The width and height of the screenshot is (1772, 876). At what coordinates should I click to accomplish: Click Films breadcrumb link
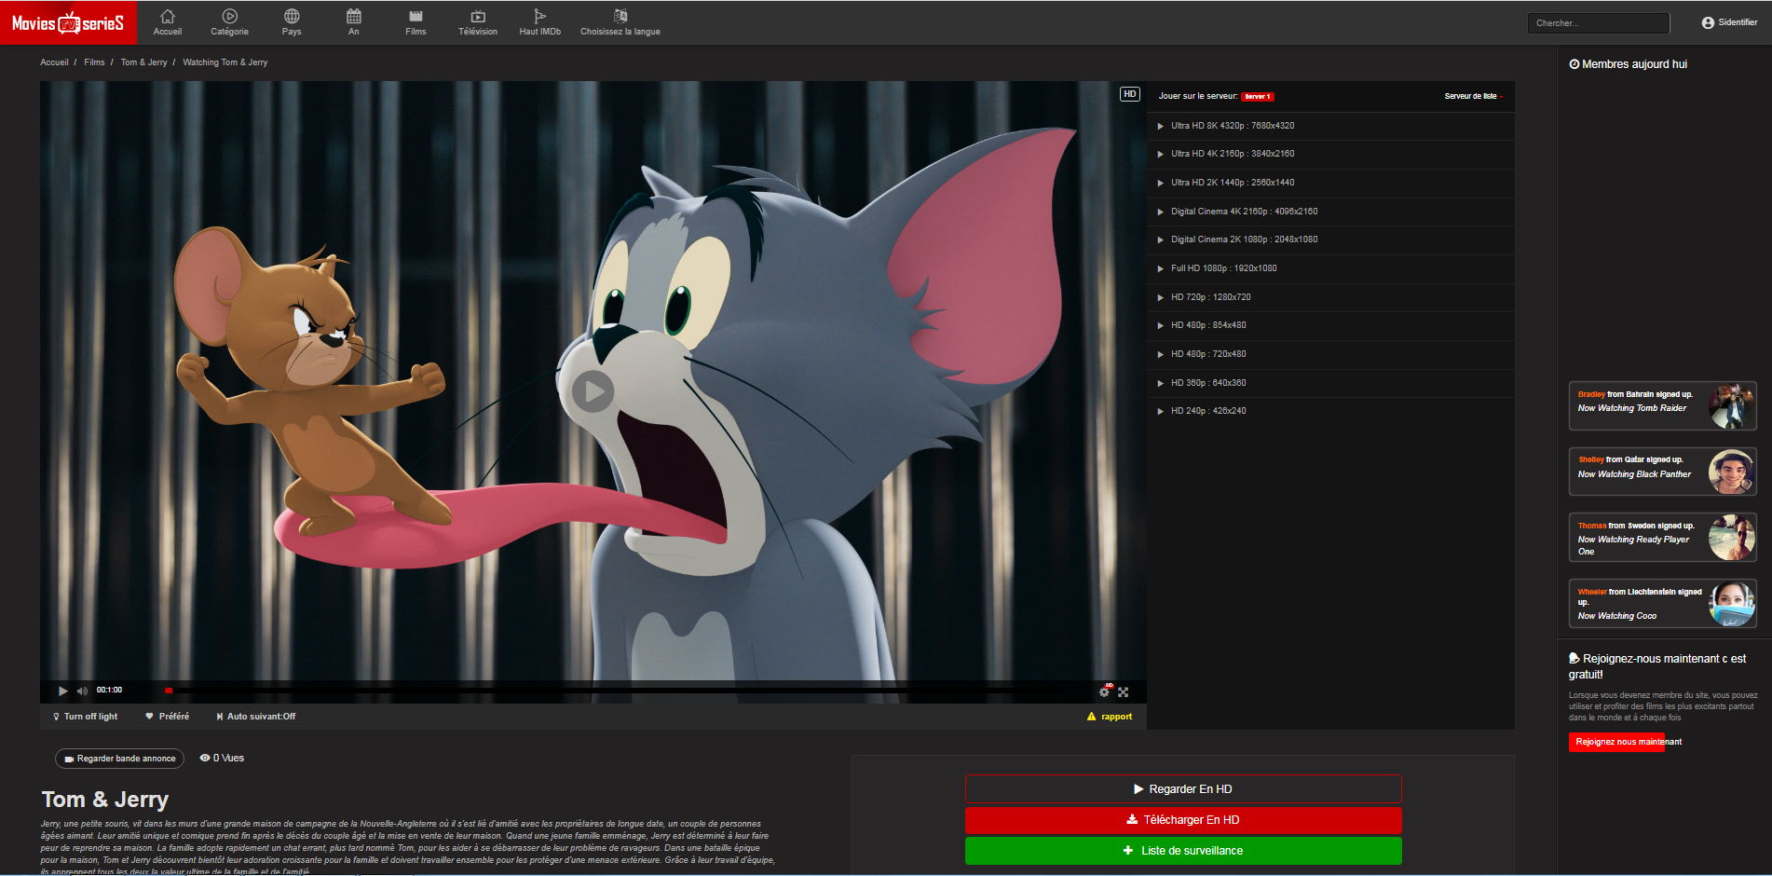pos(94,62)
